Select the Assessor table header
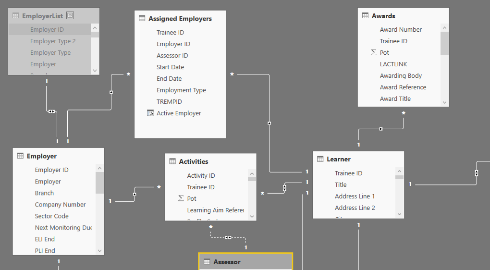 click(x=245, y=262)
